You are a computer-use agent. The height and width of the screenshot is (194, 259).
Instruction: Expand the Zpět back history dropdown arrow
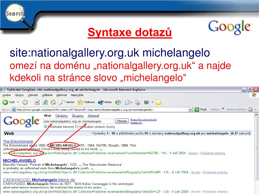(x=18, y=102)
